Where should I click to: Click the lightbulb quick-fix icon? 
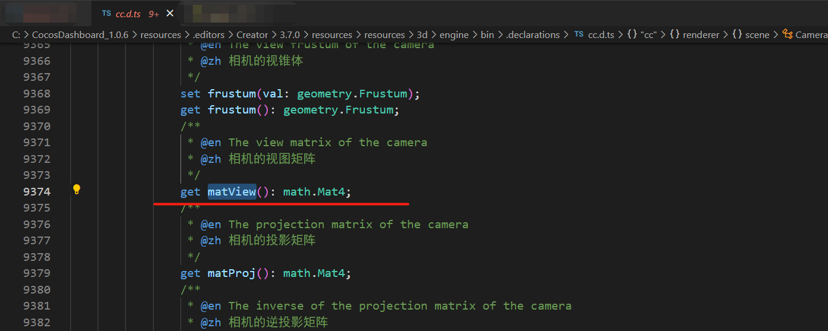coord(76,190)
